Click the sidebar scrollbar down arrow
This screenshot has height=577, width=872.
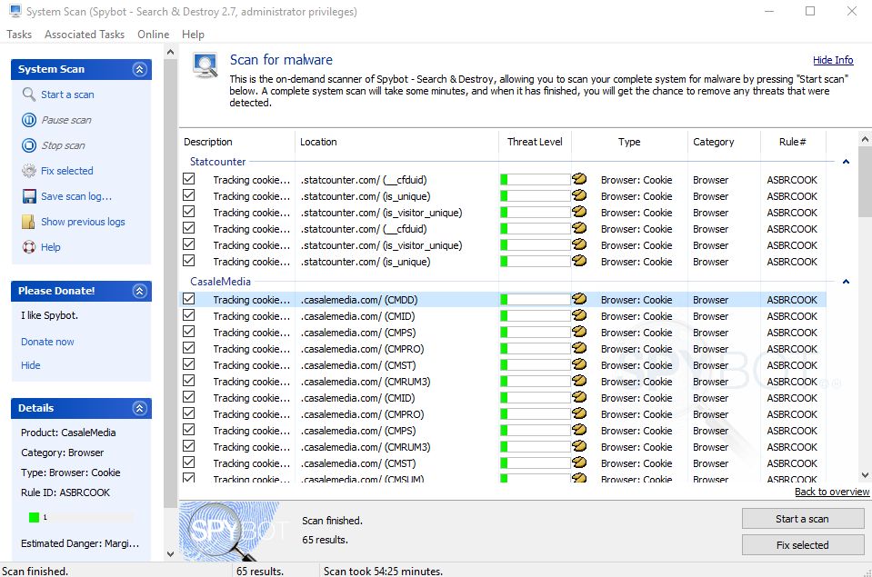170,554
